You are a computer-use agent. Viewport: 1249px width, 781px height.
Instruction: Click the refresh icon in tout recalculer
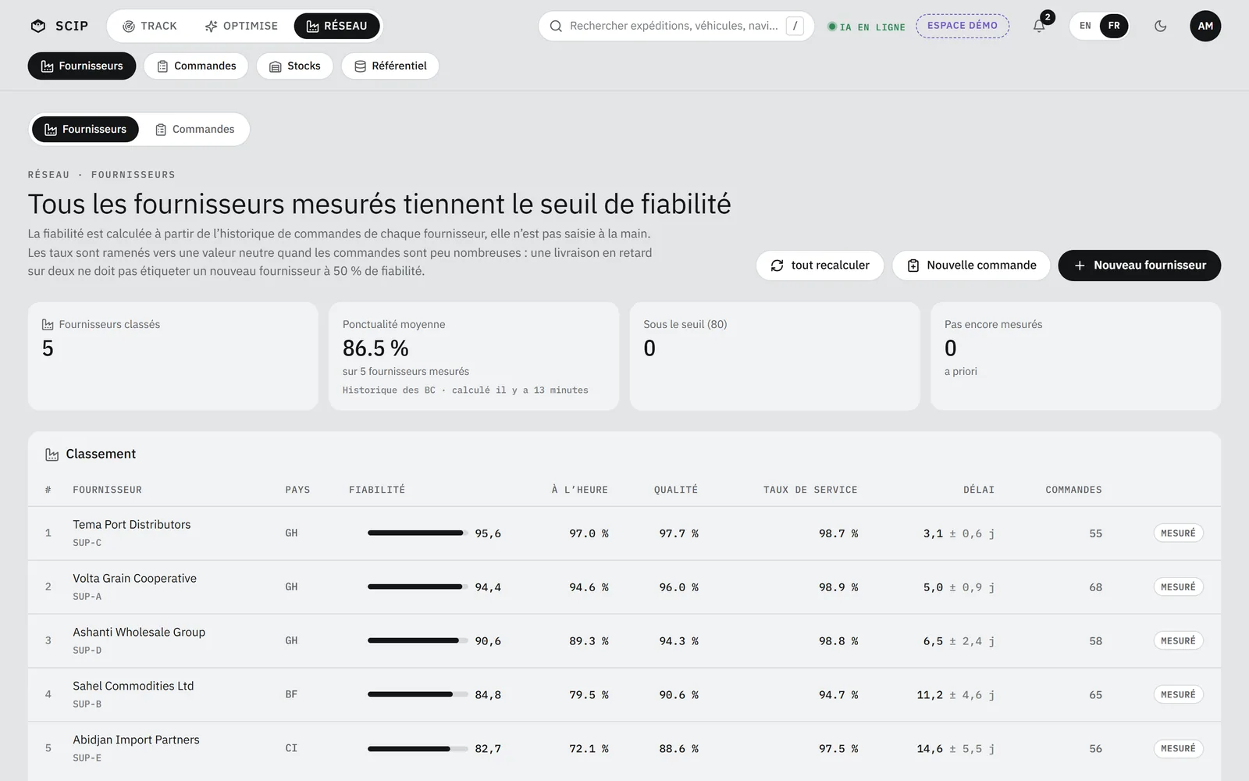click(x=777, y=266)
